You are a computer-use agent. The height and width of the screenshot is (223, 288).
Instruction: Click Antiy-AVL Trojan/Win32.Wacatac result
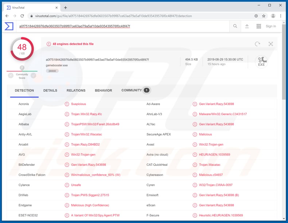86,134
